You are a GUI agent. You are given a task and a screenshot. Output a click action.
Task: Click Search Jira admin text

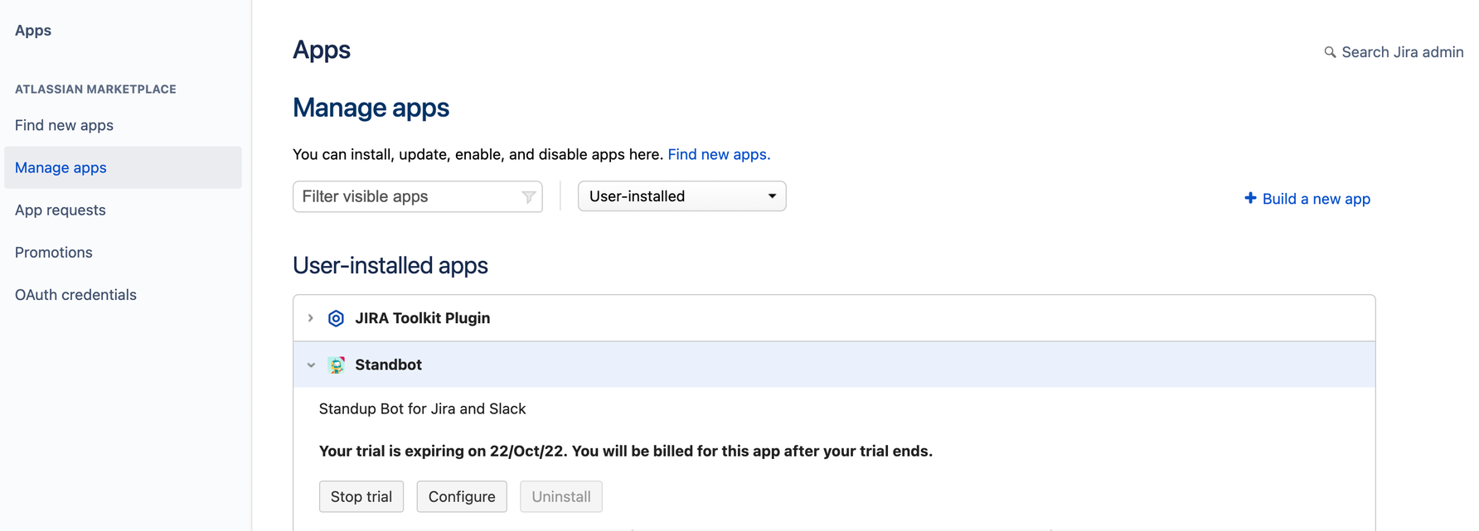click(1403, 52)
